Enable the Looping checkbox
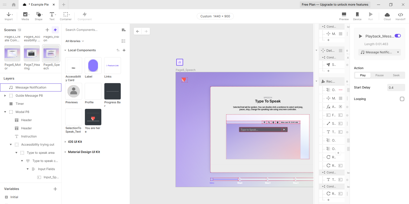The height and width of the screenshot is (204, 409). point(402,99)
